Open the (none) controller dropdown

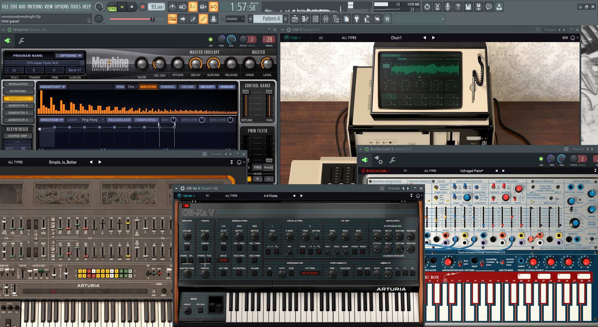tap(235, 19)
